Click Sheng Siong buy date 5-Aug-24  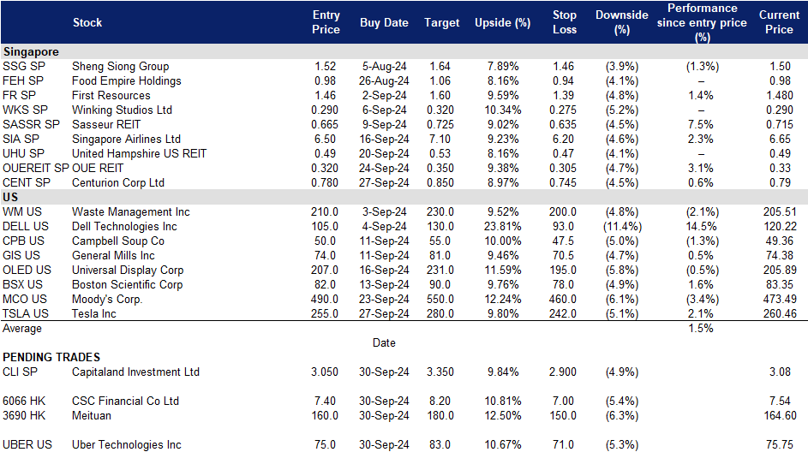[x=384, y=67]
